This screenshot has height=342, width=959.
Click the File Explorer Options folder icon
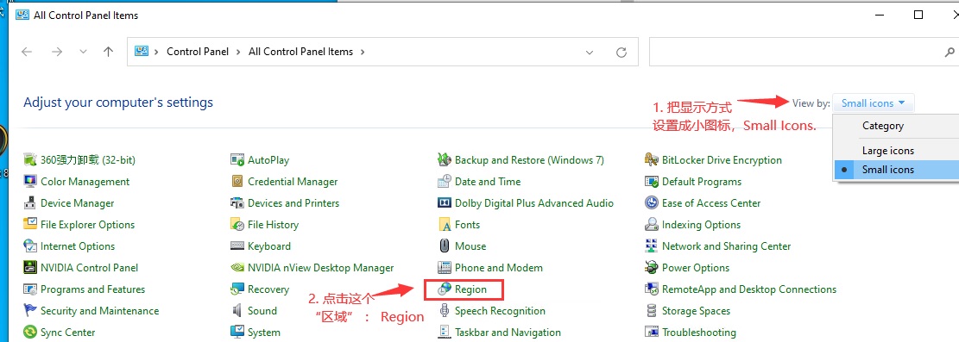point(30,224)
